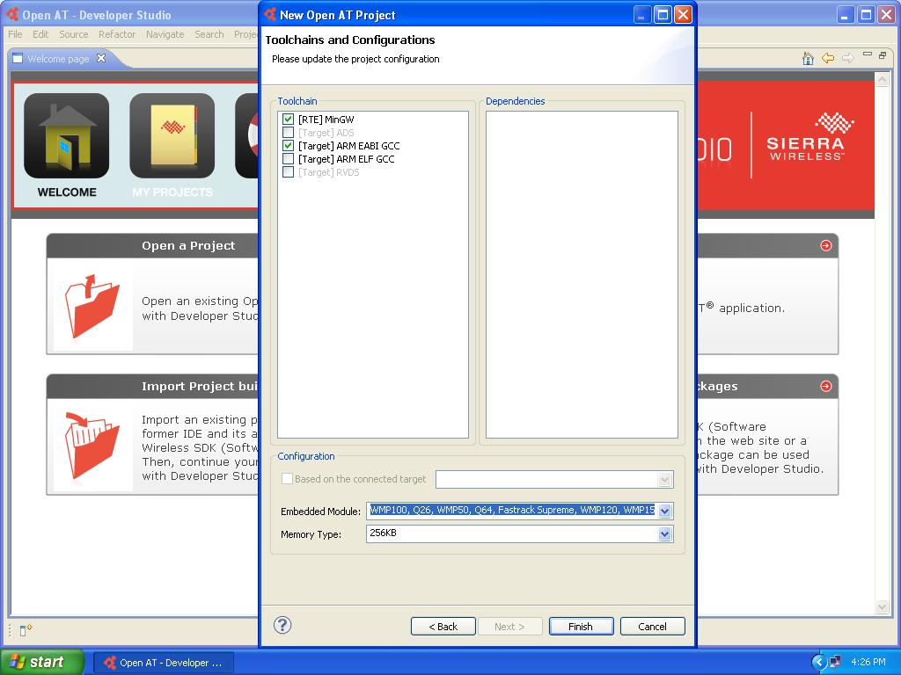
Task: Click scroll up arrow on welcome page
Action: point(882,80)
